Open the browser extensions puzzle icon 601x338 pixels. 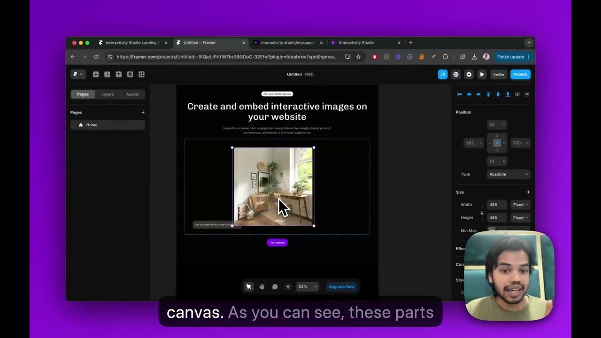pyautogui.click(x=445, y=57)
